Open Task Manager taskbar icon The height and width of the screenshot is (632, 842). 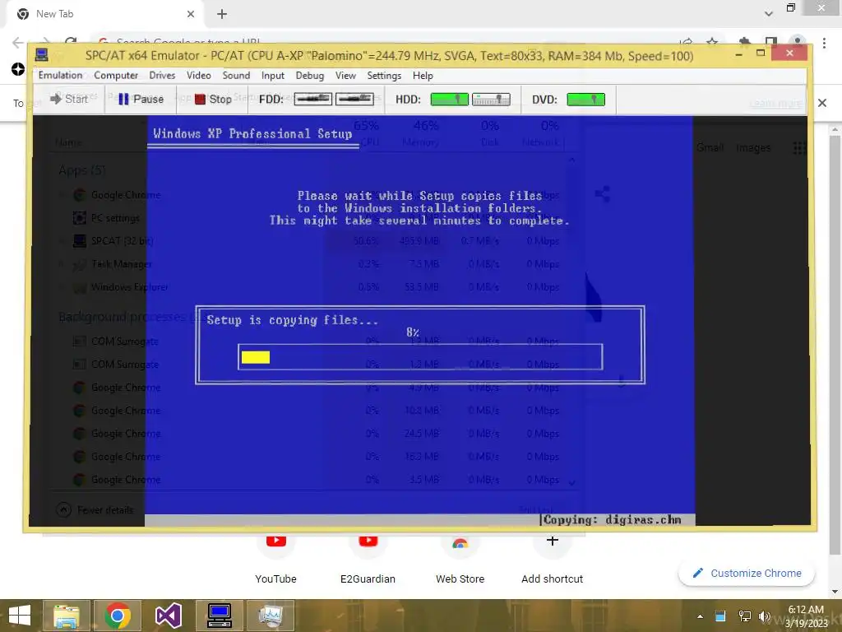coord(271,616)
